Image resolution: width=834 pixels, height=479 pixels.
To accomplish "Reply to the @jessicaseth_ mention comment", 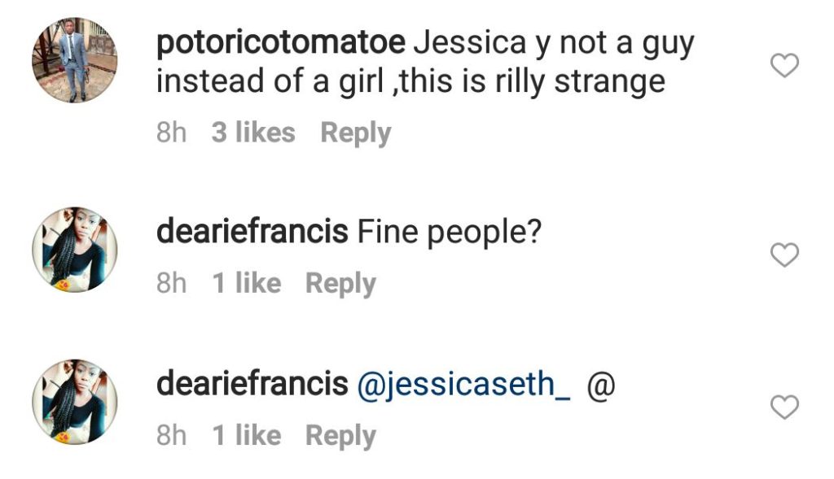I will (x=340, y=436).
